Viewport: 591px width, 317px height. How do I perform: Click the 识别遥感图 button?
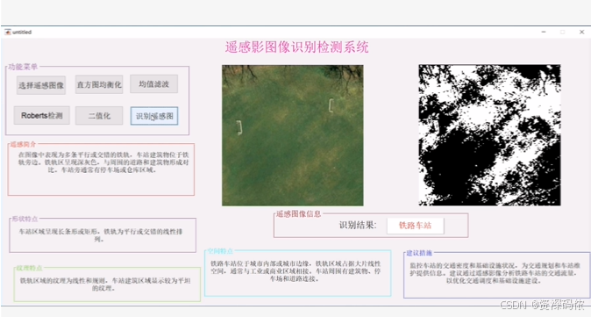point(154,116)
